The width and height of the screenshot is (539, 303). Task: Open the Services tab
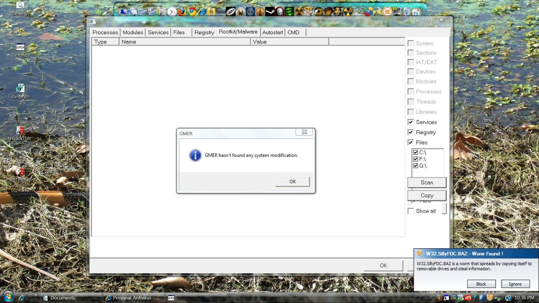coord(158,32)
